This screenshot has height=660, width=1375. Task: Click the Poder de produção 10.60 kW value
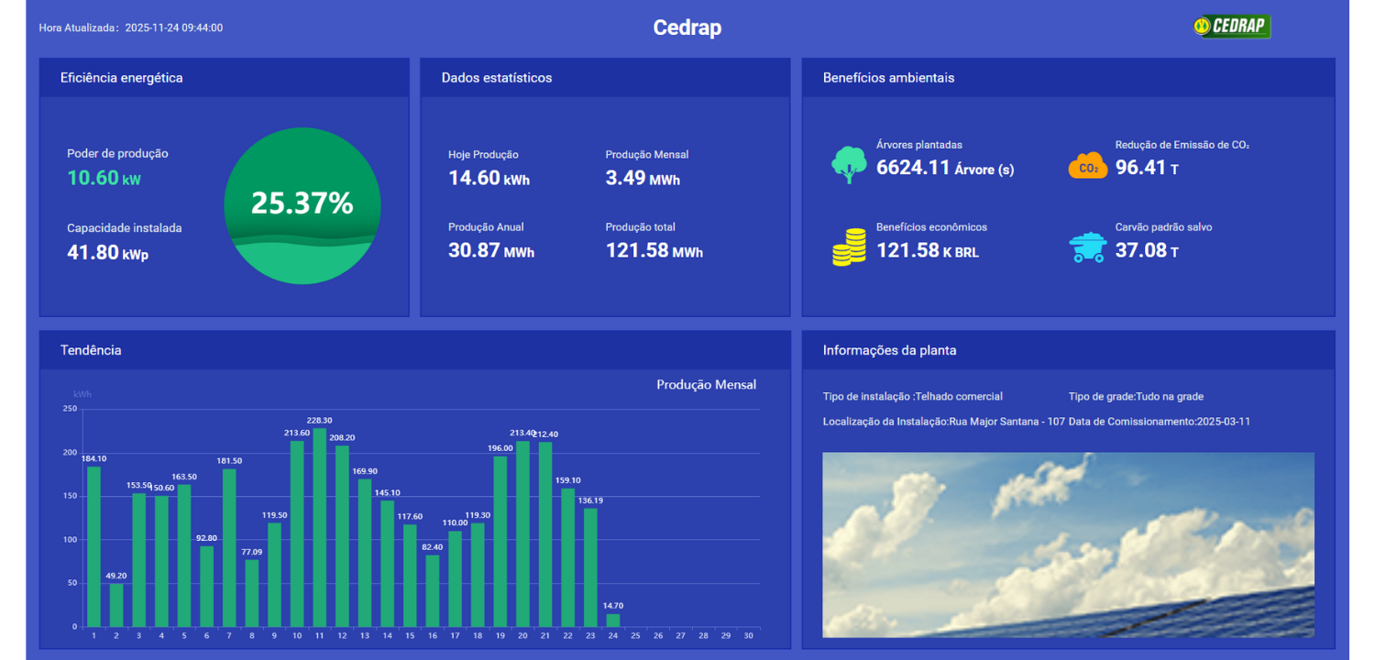104,178
